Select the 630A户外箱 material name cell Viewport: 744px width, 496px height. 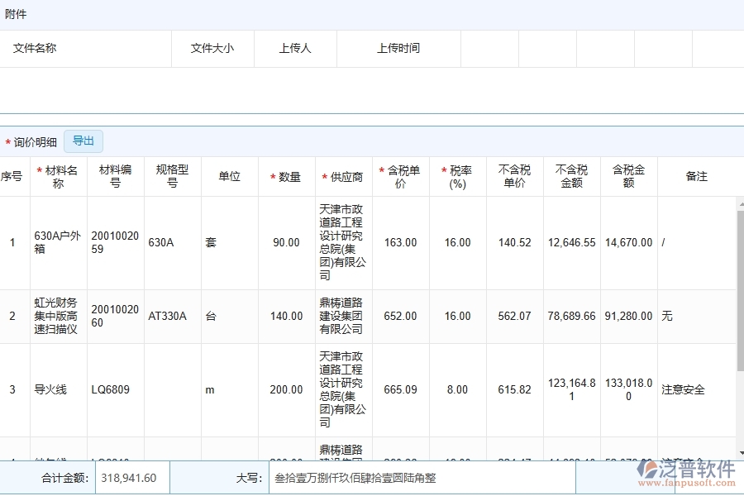pos(58,243)
